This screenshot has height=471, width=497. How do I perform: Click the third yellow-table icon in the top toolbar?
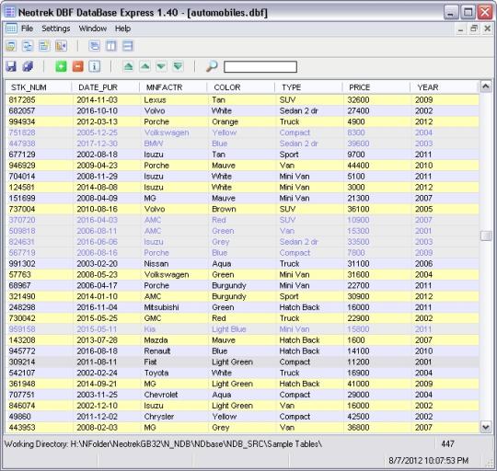click(44, 46)
